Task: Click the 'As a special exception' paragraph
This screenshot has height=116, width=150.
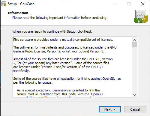Action: click(60, 92)
